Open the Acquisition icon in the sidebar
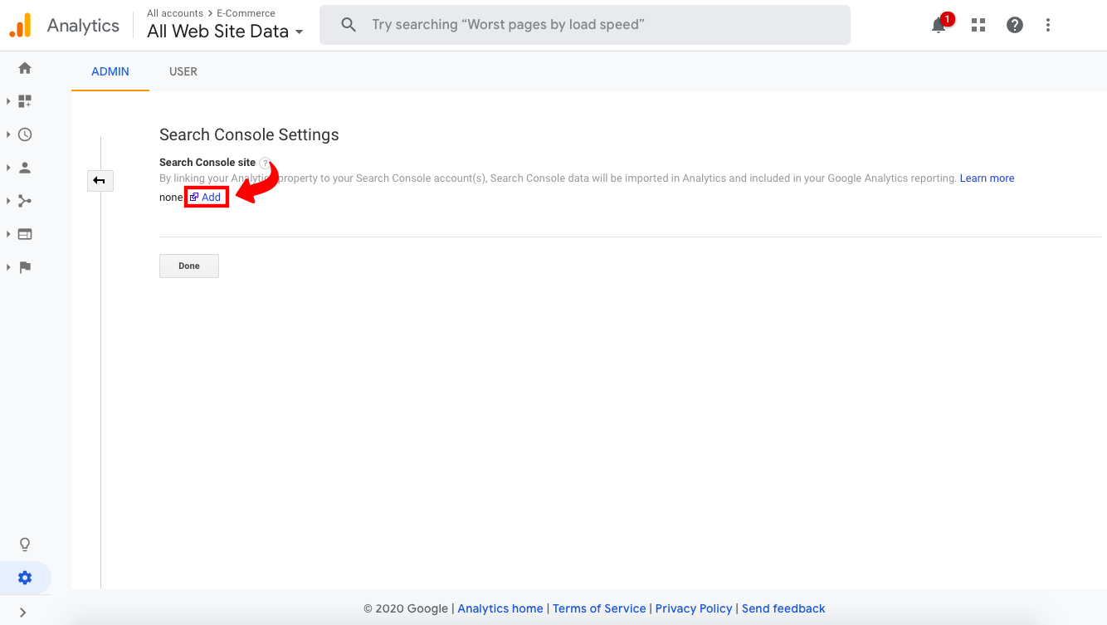Image resolution: width=1107 pixels, height=625 pixels. 24,200
